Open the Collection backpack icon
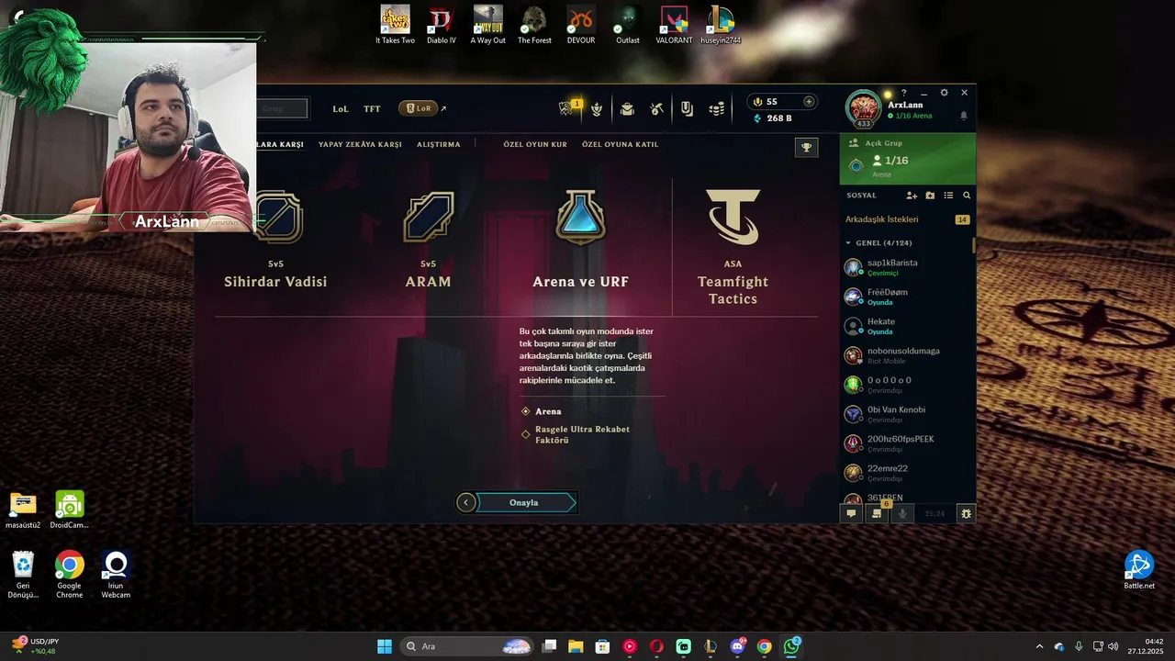Image resolution: width=1175 pixels, height=661 pixels. pyautogui.click(x=627, y=108)
